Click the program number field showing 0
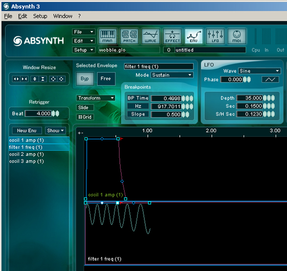287x271 pixels. point(169,50)
